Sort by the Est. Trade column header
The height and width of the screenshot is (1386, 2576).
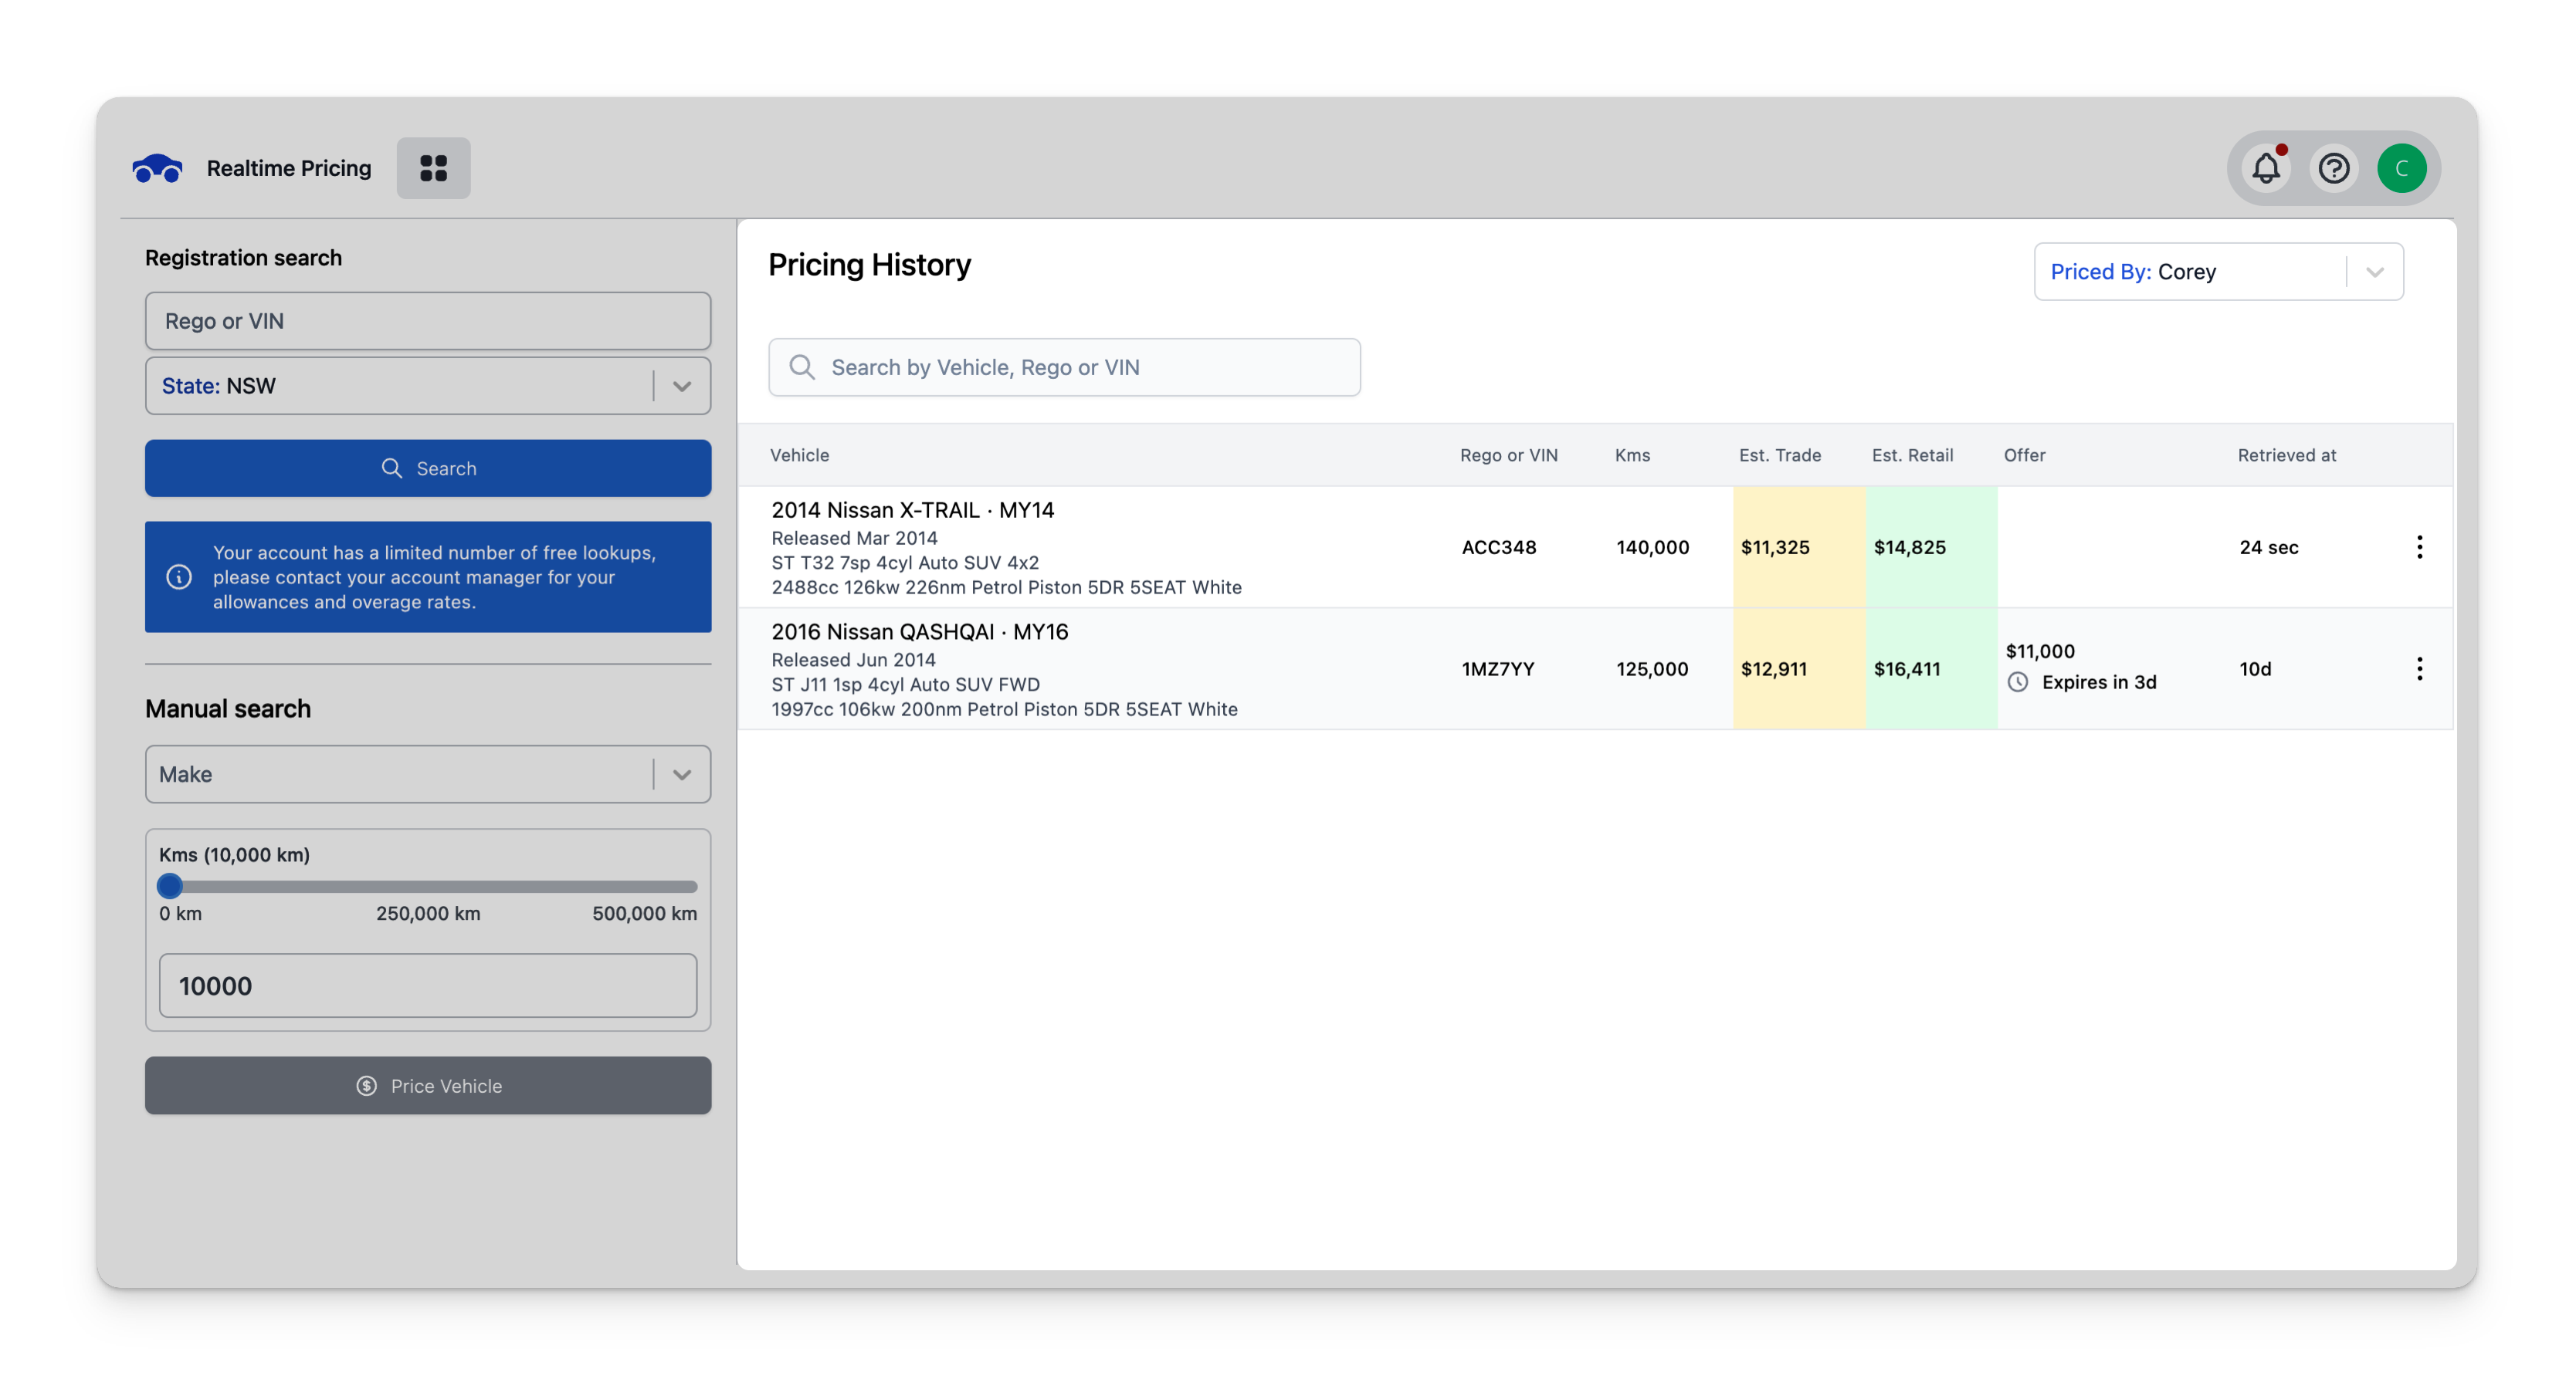coord(1779,455)
